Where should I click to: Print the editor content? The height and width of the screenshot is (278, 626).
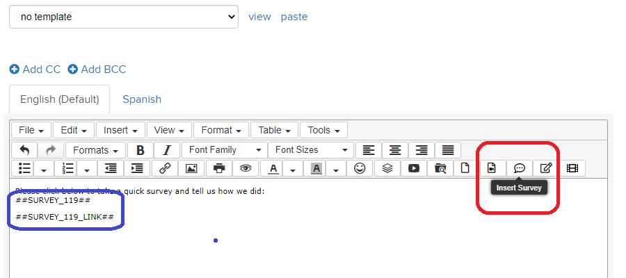point(219,168)
